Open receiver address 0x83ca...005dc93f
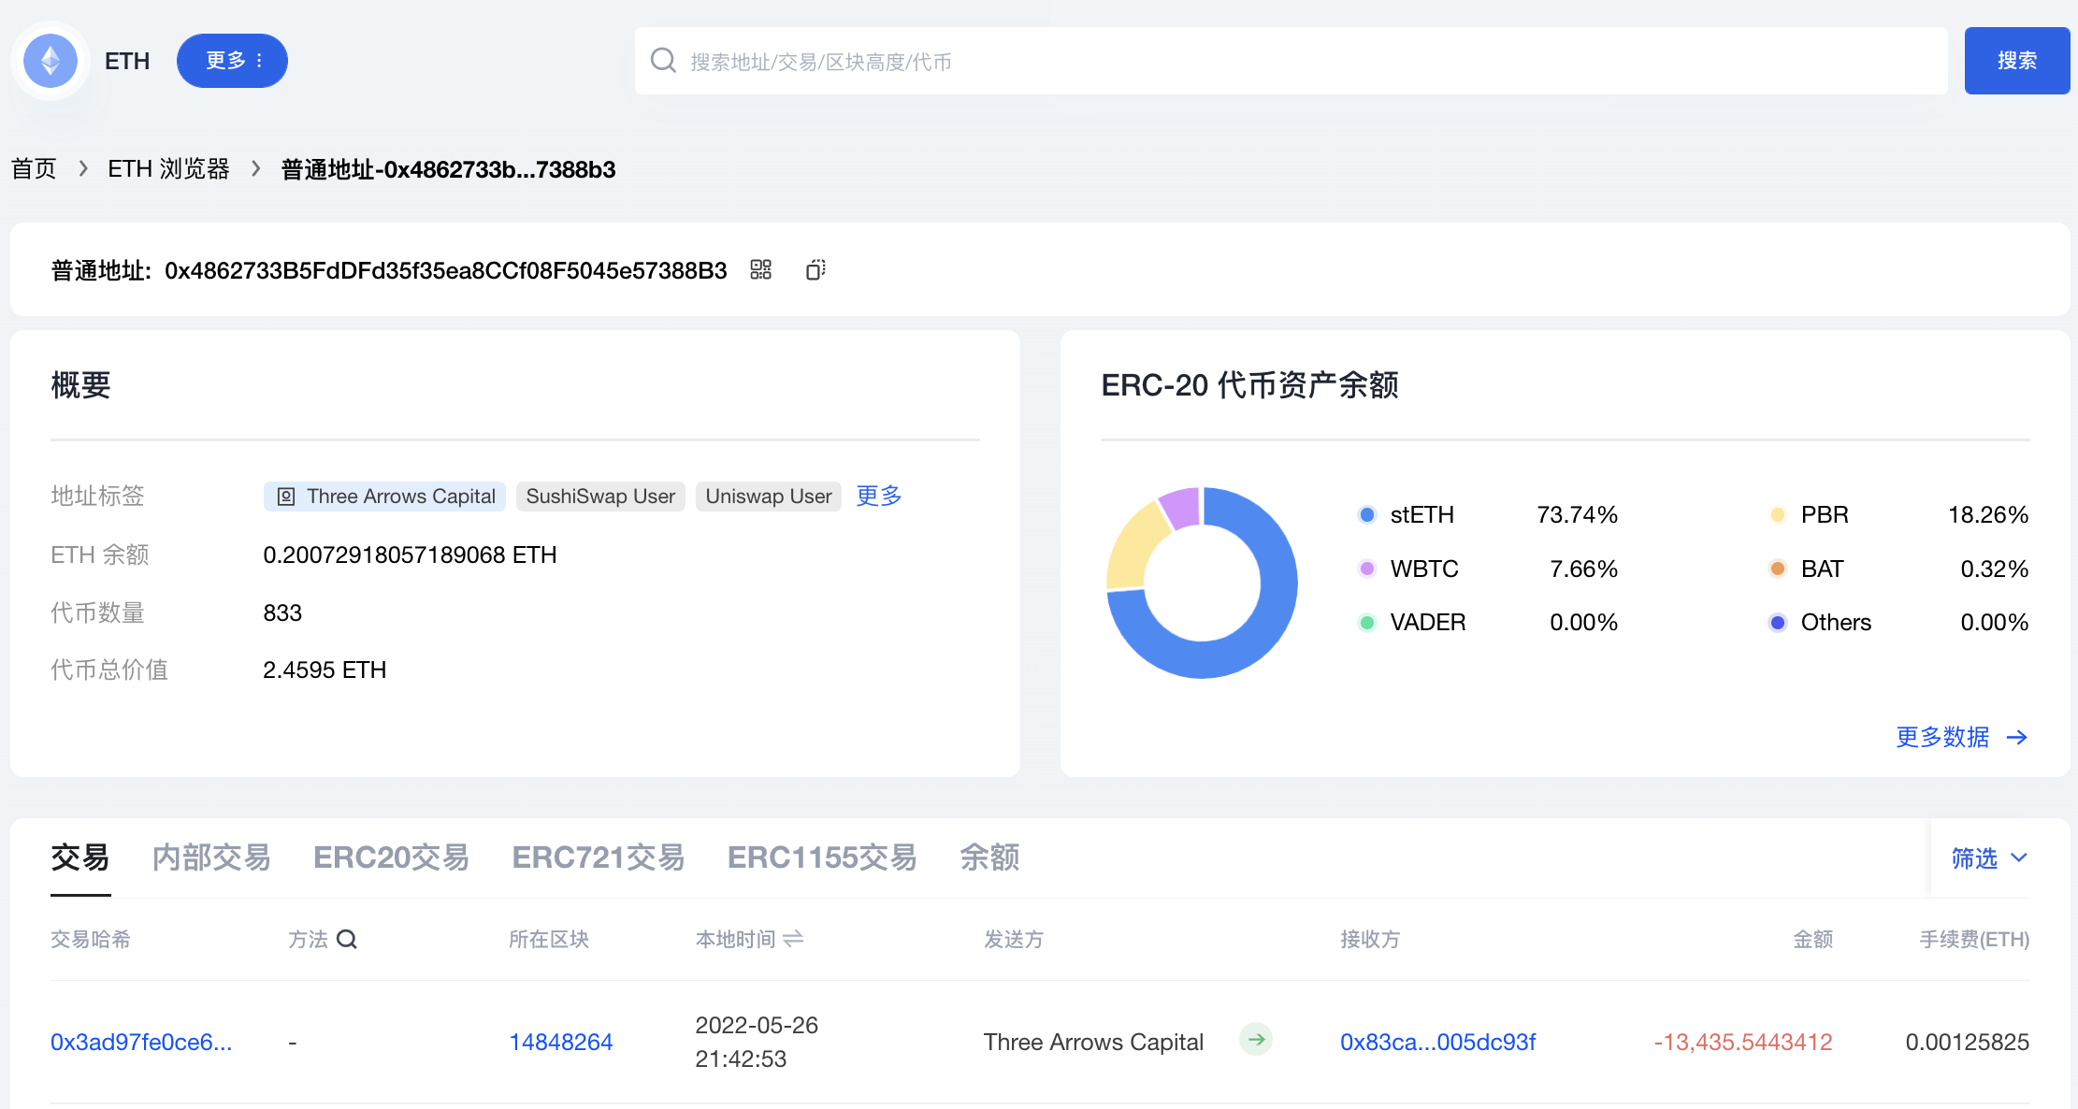 click(1438, 1043)
